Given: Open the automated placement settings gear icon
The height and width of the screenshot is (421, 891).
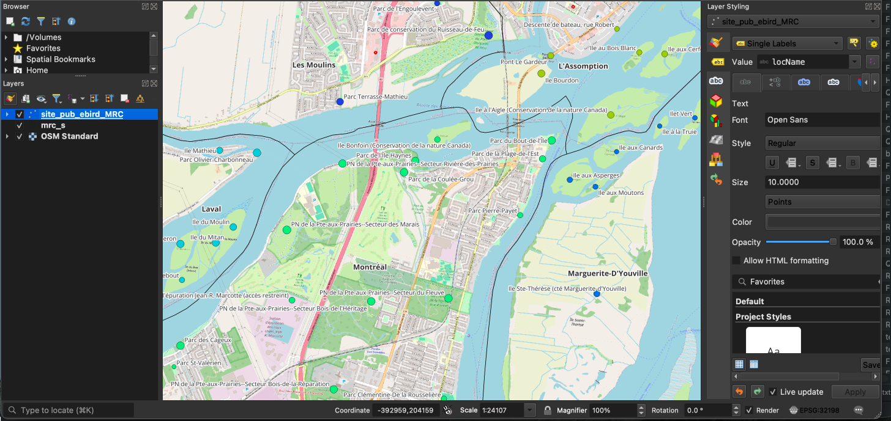Looking at the screenshot, I should click(x=873, y=43).
